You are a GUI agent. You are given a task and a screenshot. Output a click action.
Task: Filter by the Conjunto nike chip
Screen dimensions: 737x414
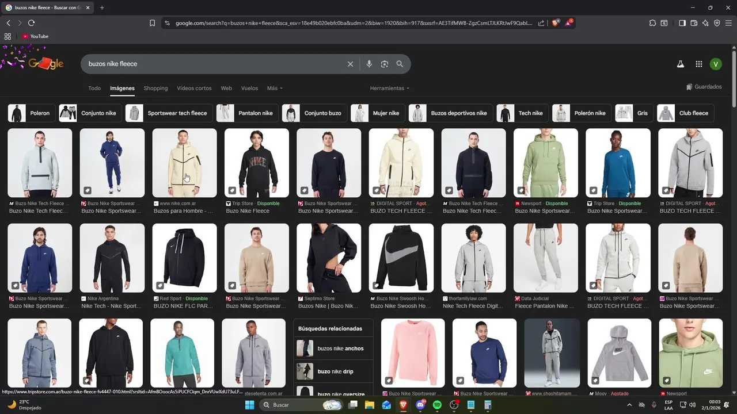tap(90, 113)
